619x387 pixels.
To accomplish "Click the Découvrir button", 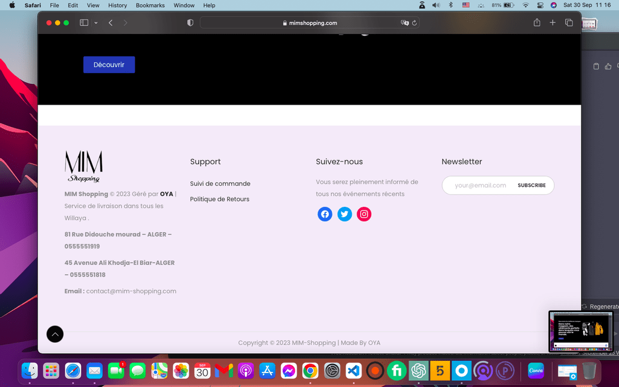I will [109, 65].
